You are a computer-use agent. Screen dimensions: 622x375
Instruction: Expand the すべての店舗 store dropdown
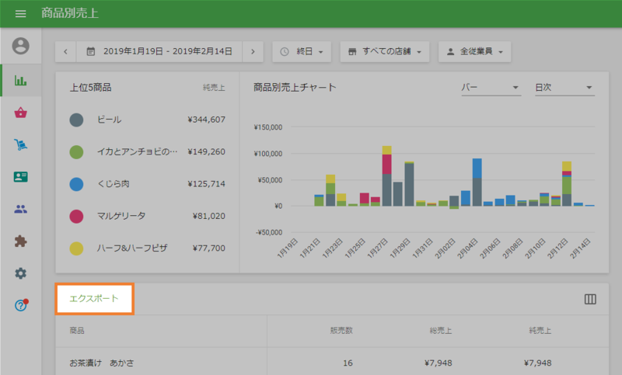[x=385, y=51]
